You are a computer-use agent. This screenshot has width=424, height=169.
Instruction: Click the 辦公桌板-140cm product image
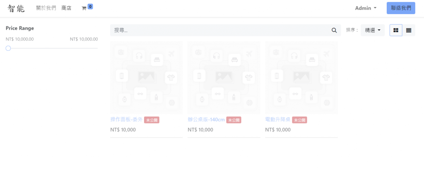point(224,77)
